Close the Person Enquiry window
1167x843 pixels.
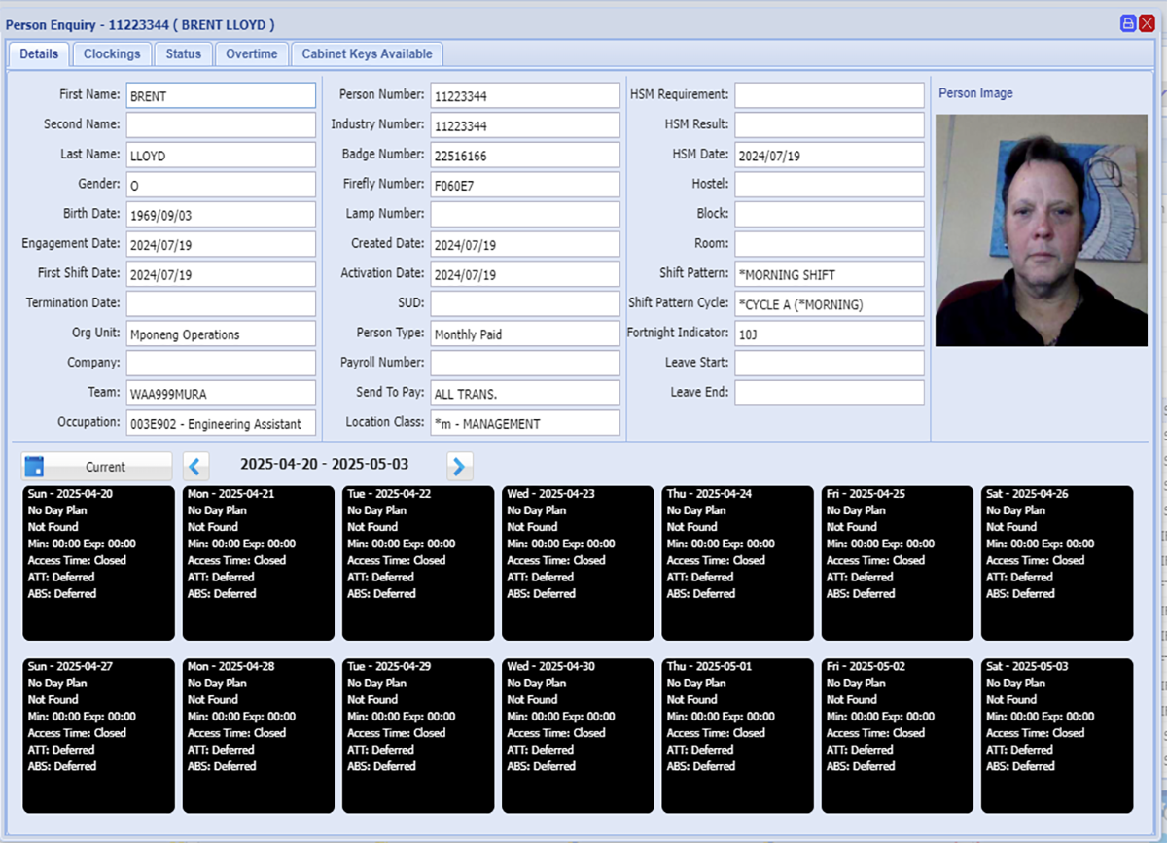[x=1148, y=24]
